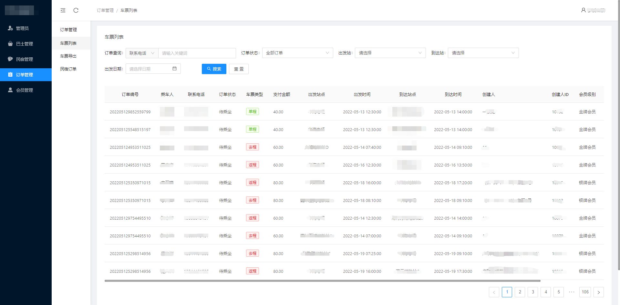This screenshot has width=620, height=305.
Task: Click the 出发时间 column header
Action: click(362, 94)
